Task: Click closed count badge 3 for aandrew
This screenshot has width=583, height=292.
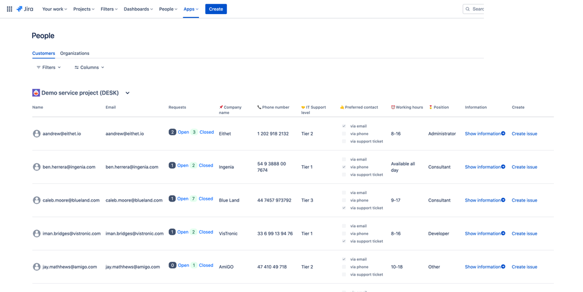Action: (194, 132)
